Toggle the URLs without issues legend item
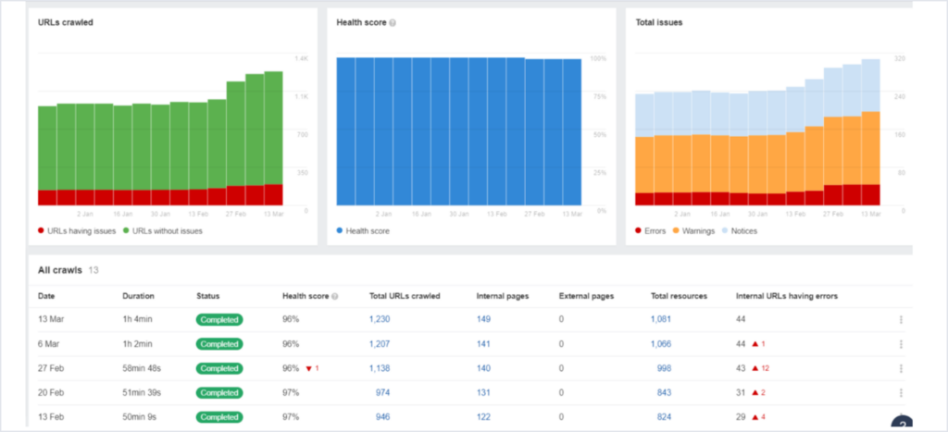 162,230
